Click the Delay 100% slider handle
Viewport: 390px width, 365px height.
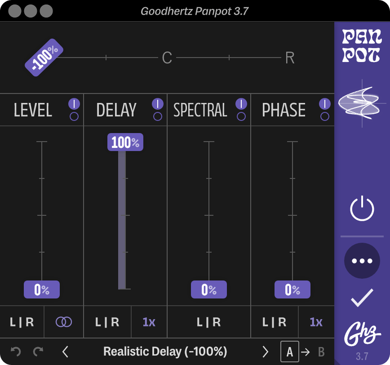point(125,142)
